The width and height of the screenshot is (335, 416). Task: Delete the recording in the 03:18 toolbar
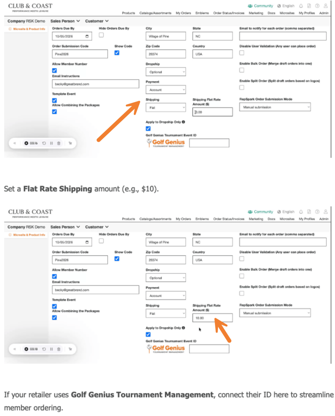click(x=59, y=349)
